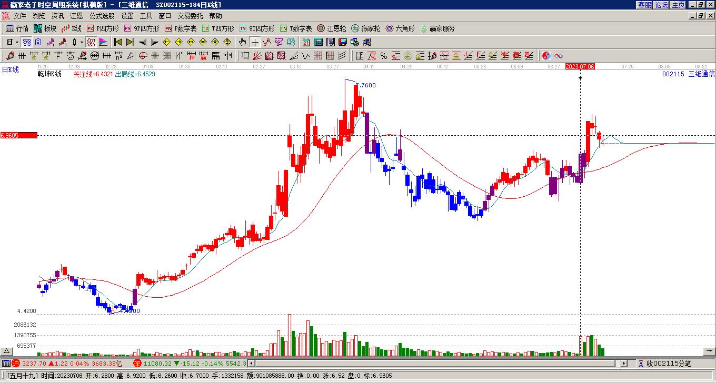Image resolution: width=716 pixels, height=383 pixels.
Task: Open the 行情 quotes view
Action: point(17,28)
